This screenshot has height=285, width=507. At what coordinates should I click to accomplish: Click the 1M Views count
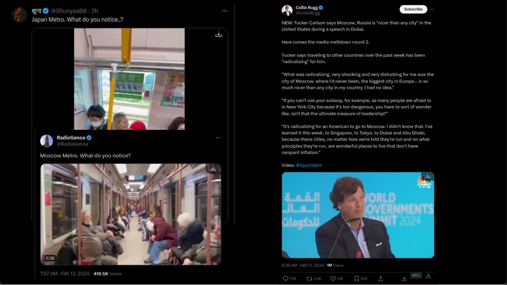pos(335,265)
